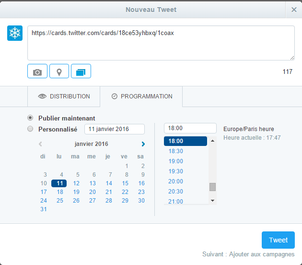Select Publier maintenant radio button

point(30,118)
